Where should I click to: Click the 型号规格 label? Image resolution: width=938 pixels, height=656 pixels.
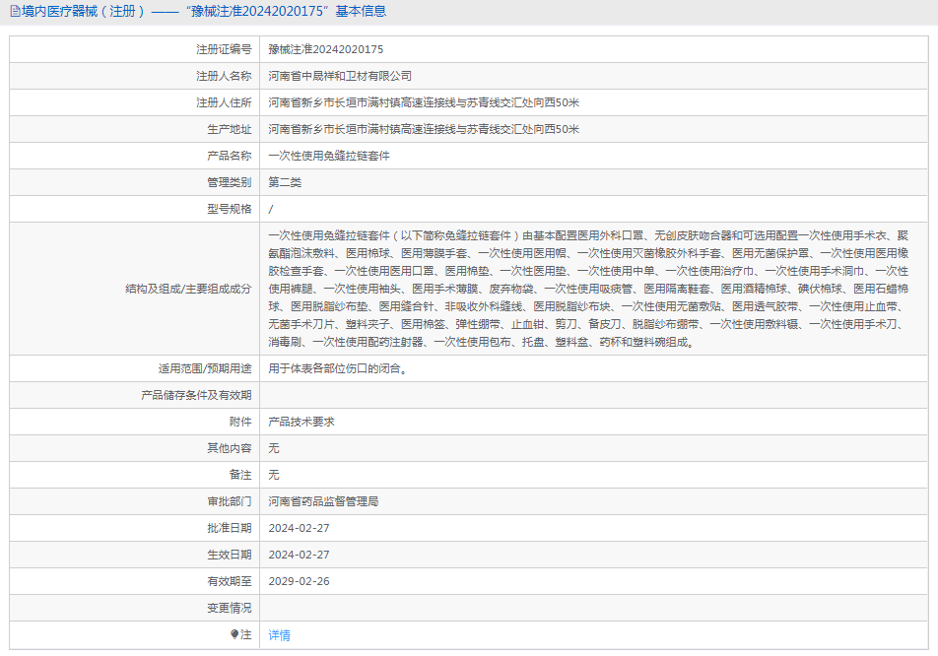pyautogui.click(x=230, y=209)
